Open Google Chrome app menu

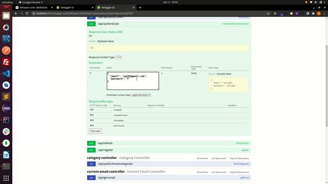point(31,2)
